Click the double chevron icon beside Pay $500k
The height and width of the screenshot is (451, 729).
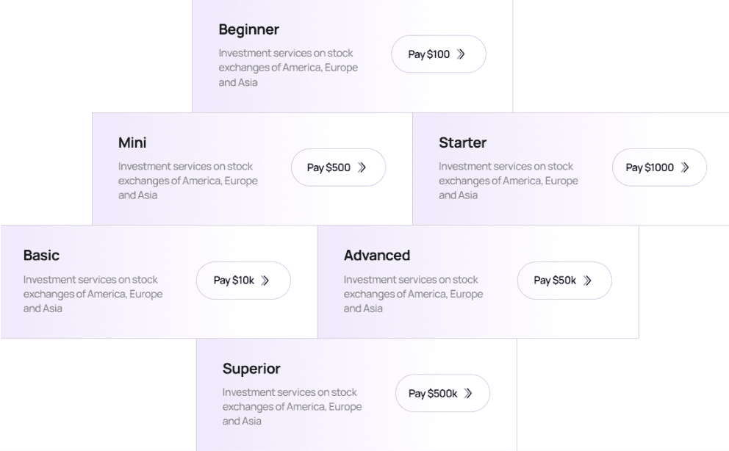(468, 393)
